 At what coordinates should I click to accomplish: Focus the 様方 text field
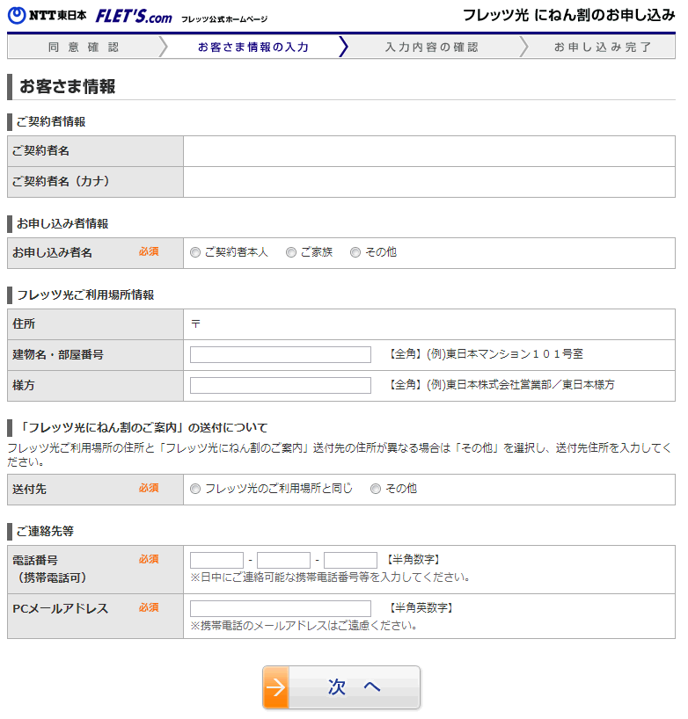click(x=281, y=385)
